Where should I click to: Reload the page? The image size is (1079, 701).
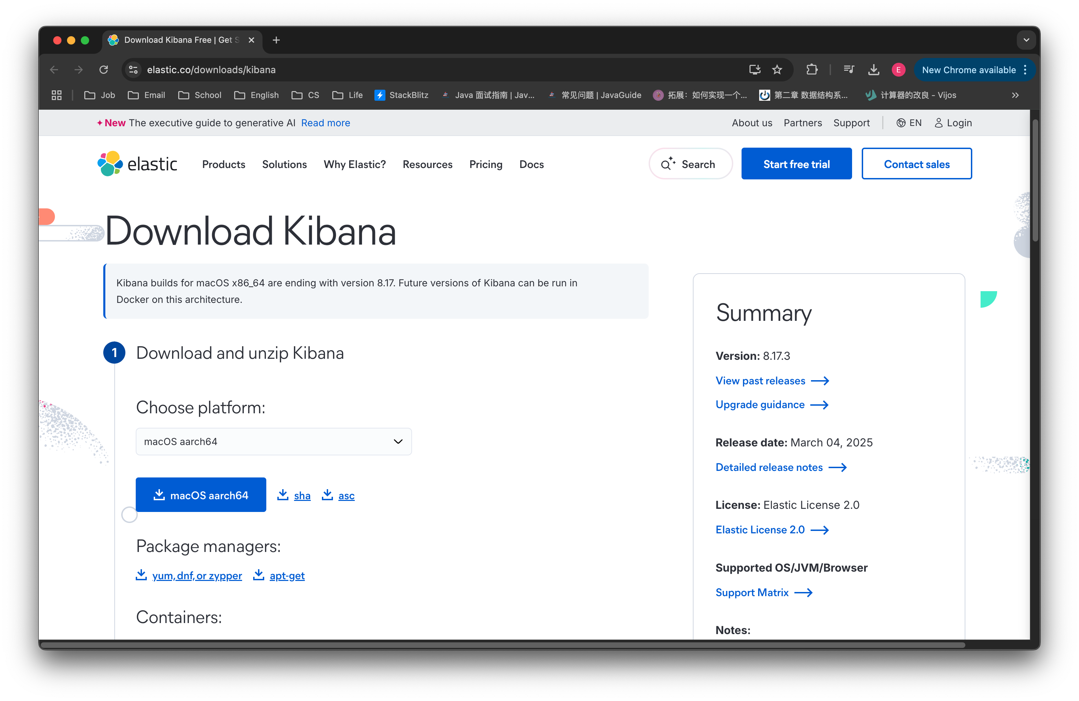point(104,70)
